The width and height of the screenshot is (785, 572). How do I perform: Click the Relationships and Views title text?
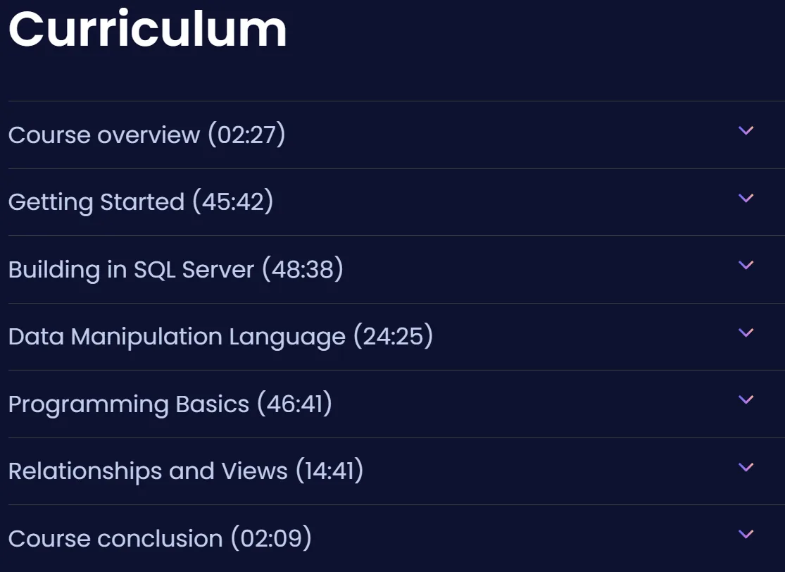click(x=148, y=471)
